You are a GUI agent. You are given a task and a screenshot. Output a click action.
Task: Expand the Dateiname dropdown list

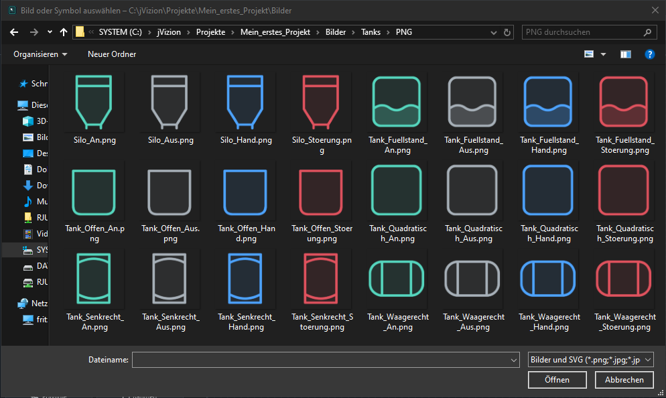pyautogui.click(x=513, y=360)
